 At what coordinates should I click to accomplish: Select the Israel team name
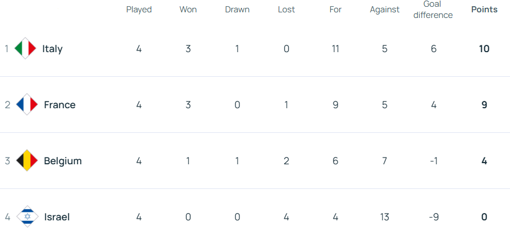click(57, 217)
